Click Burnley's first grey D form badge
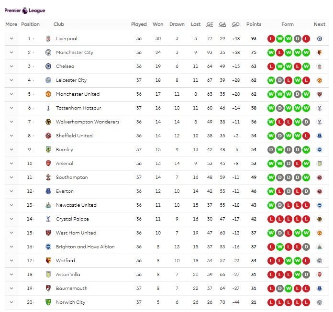The width and height of the screenshot is (333, 312). [x=271, y=150]
